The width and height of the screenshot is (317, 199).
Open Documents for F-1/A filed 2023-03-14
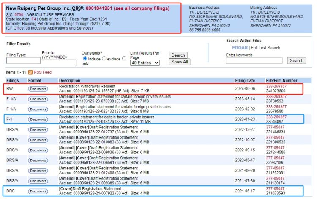(x=38, y=99)
